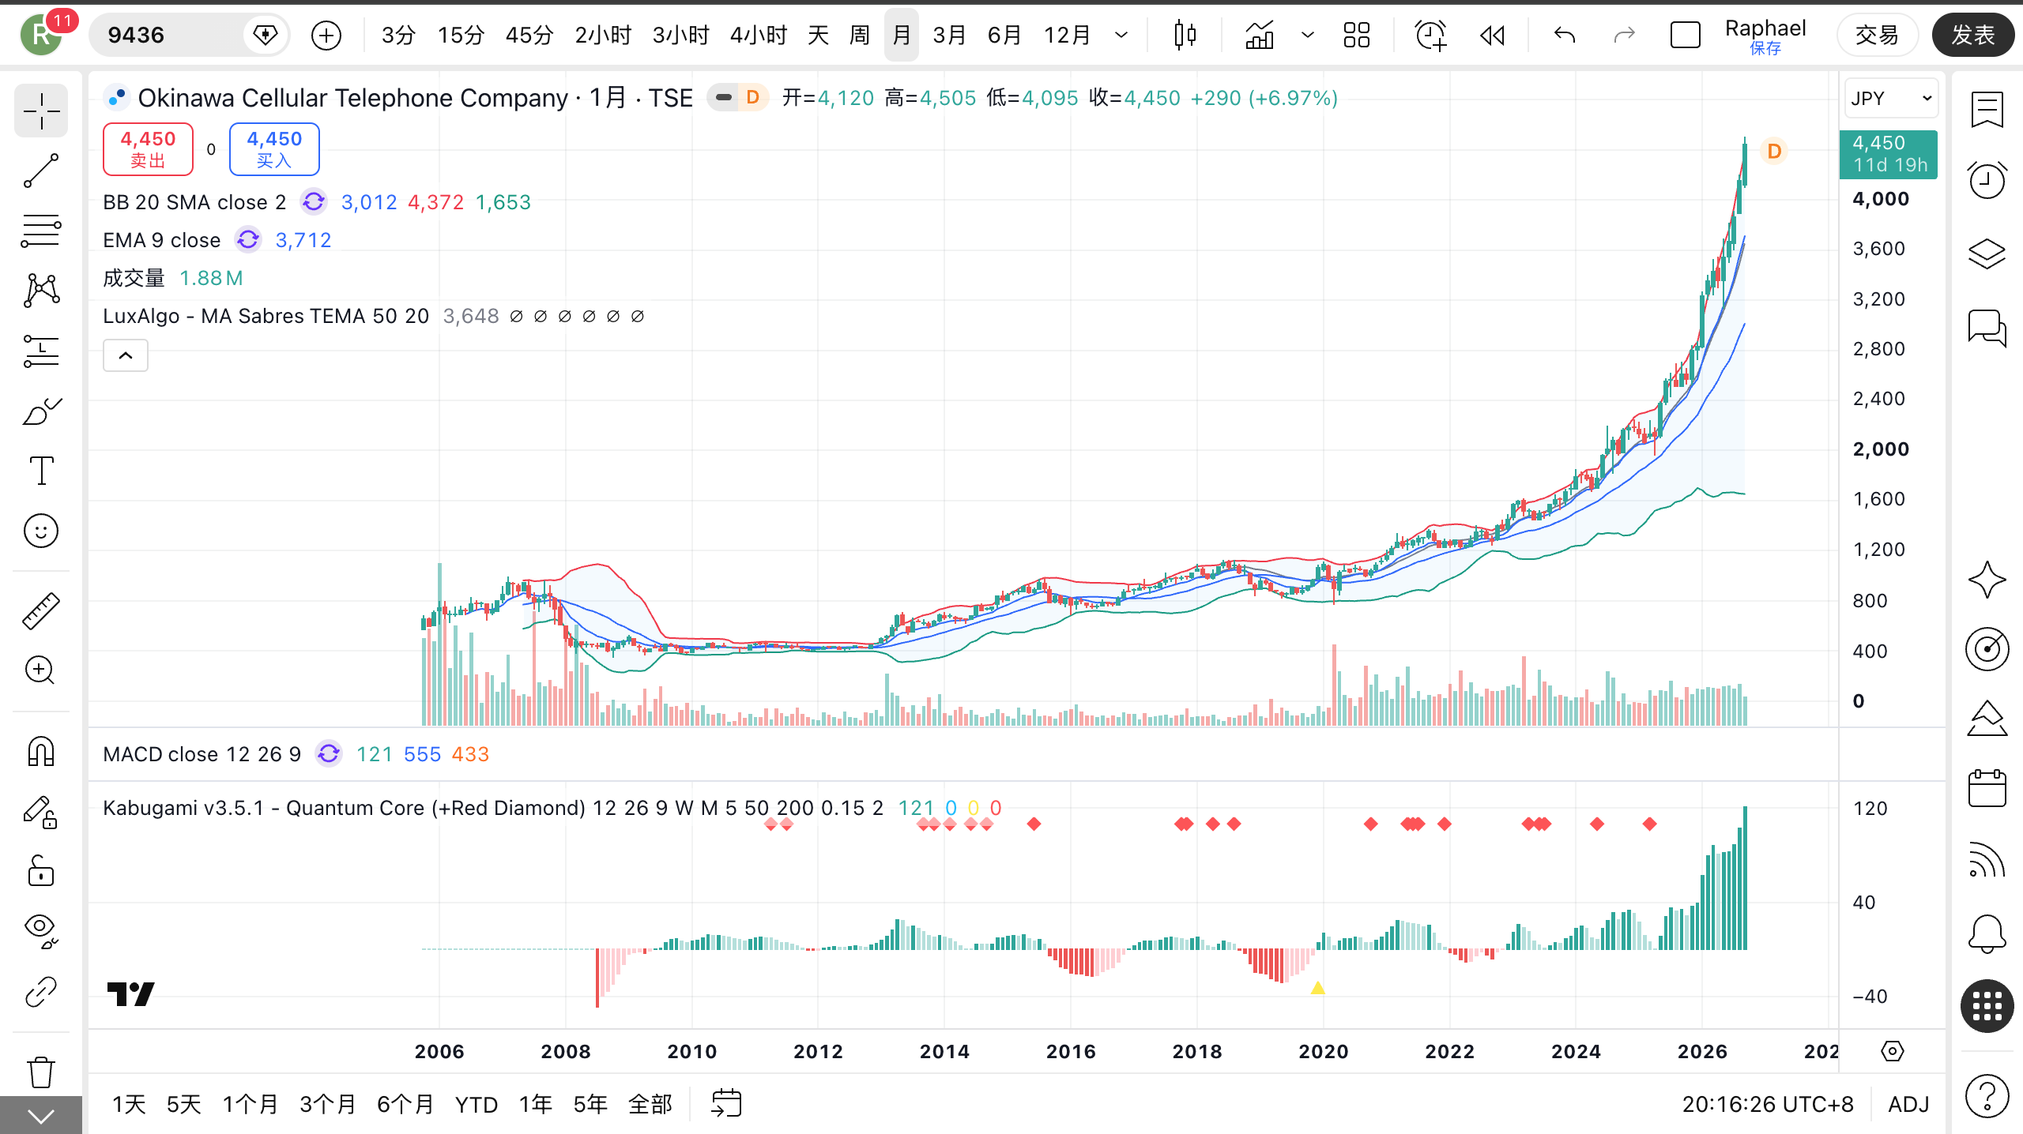Open the go to date calendar
2023x1134 pixels.
(726, 1103)
